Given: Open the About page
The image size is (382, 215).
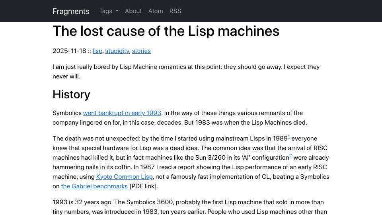Looking at the screenshot, I should tap(133, 11).
